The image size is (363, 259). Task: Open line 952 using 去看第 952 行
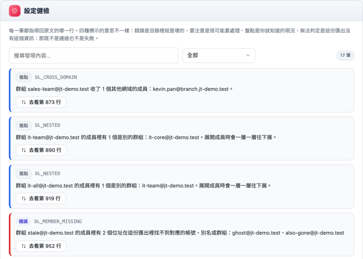click(41, 246)
